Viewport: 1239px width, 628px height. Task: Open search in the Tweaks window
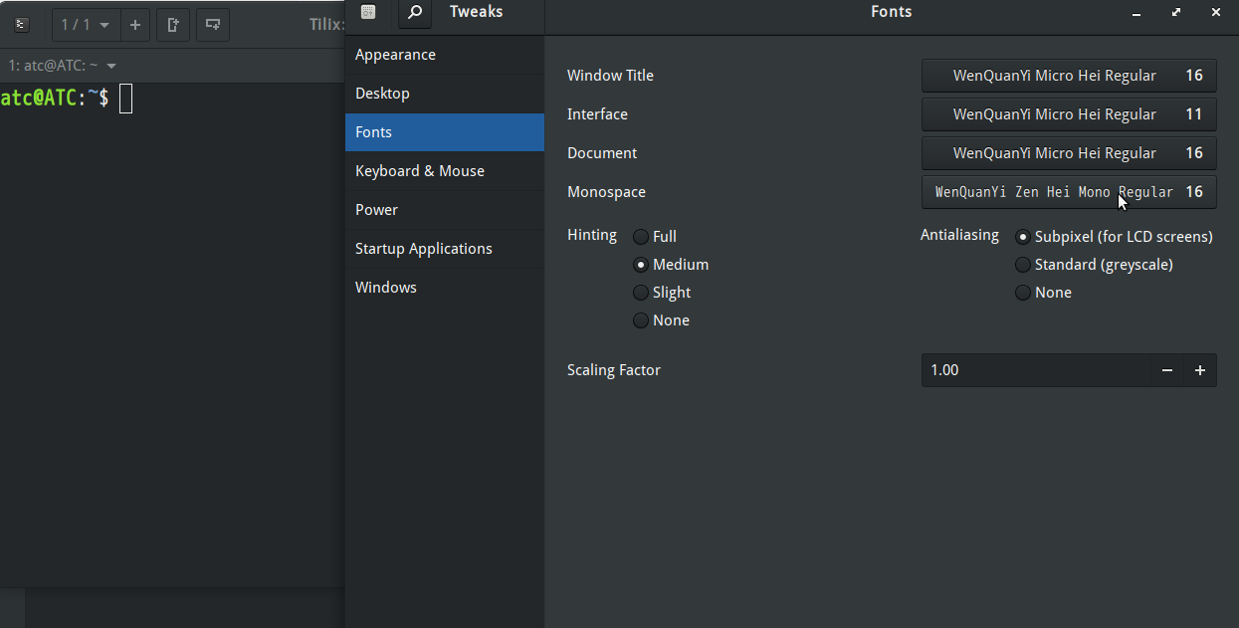tap(415, 13)
